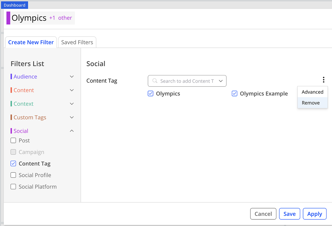Choose Remove from the options menu

pos(312,103)
